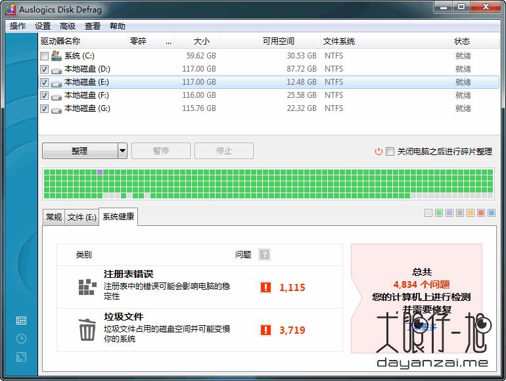Click the red power shutdown icon
This screenshot has height=381, width=506.
point(379,151)
